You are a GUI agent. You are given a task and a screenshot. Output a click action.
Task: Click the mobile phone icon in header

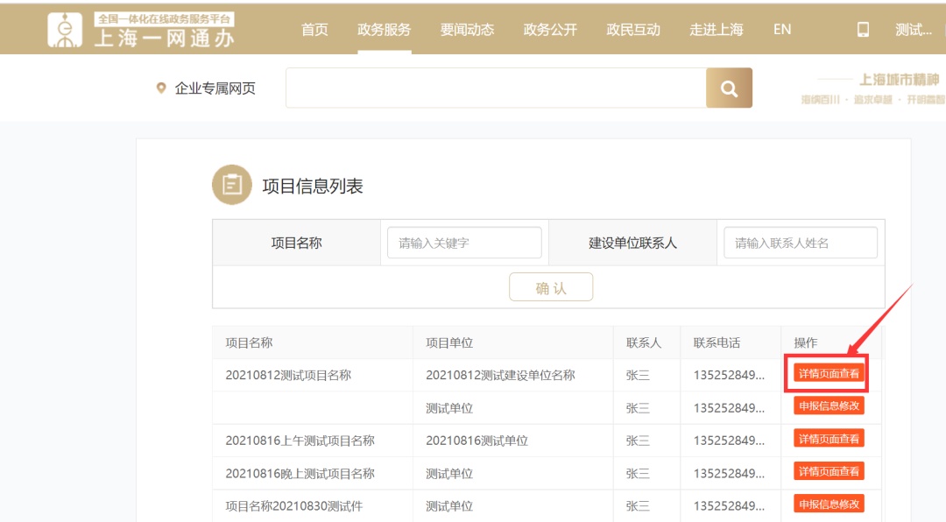click(863, 29)
